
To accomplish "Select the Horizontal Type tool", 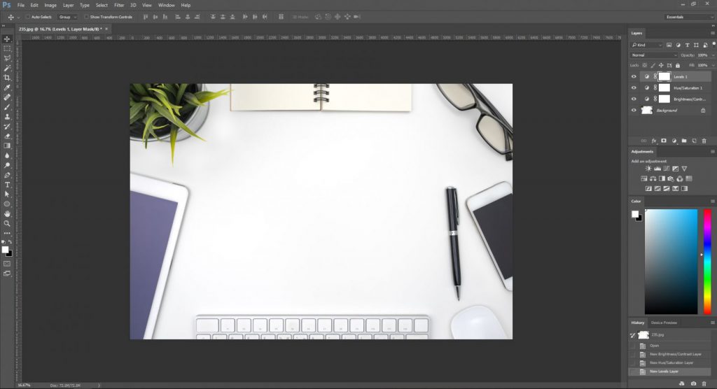I will [7, 184].
